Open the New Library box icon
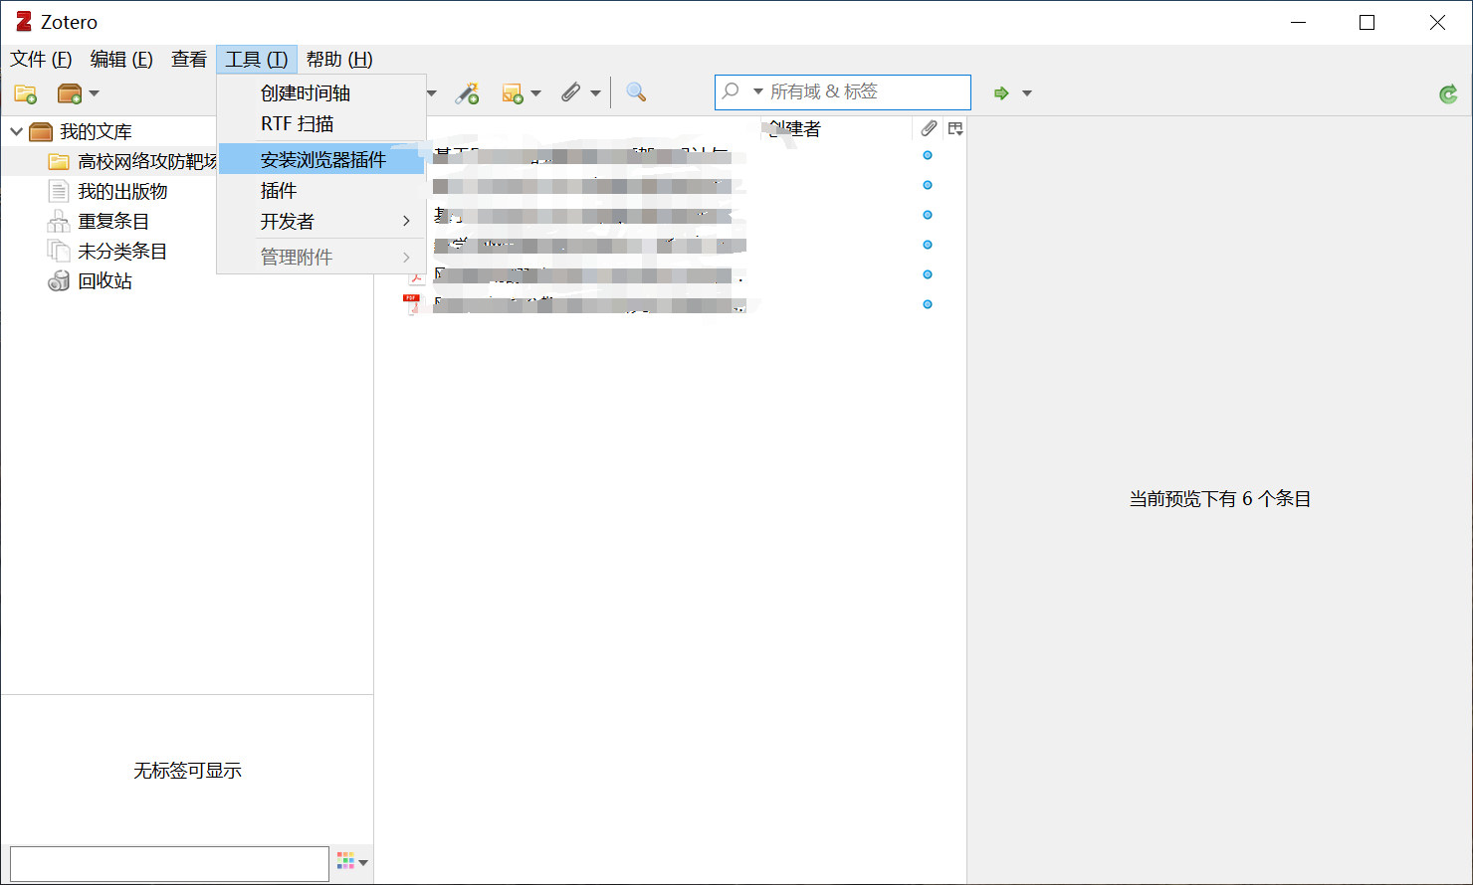 (x=69, y=93)
